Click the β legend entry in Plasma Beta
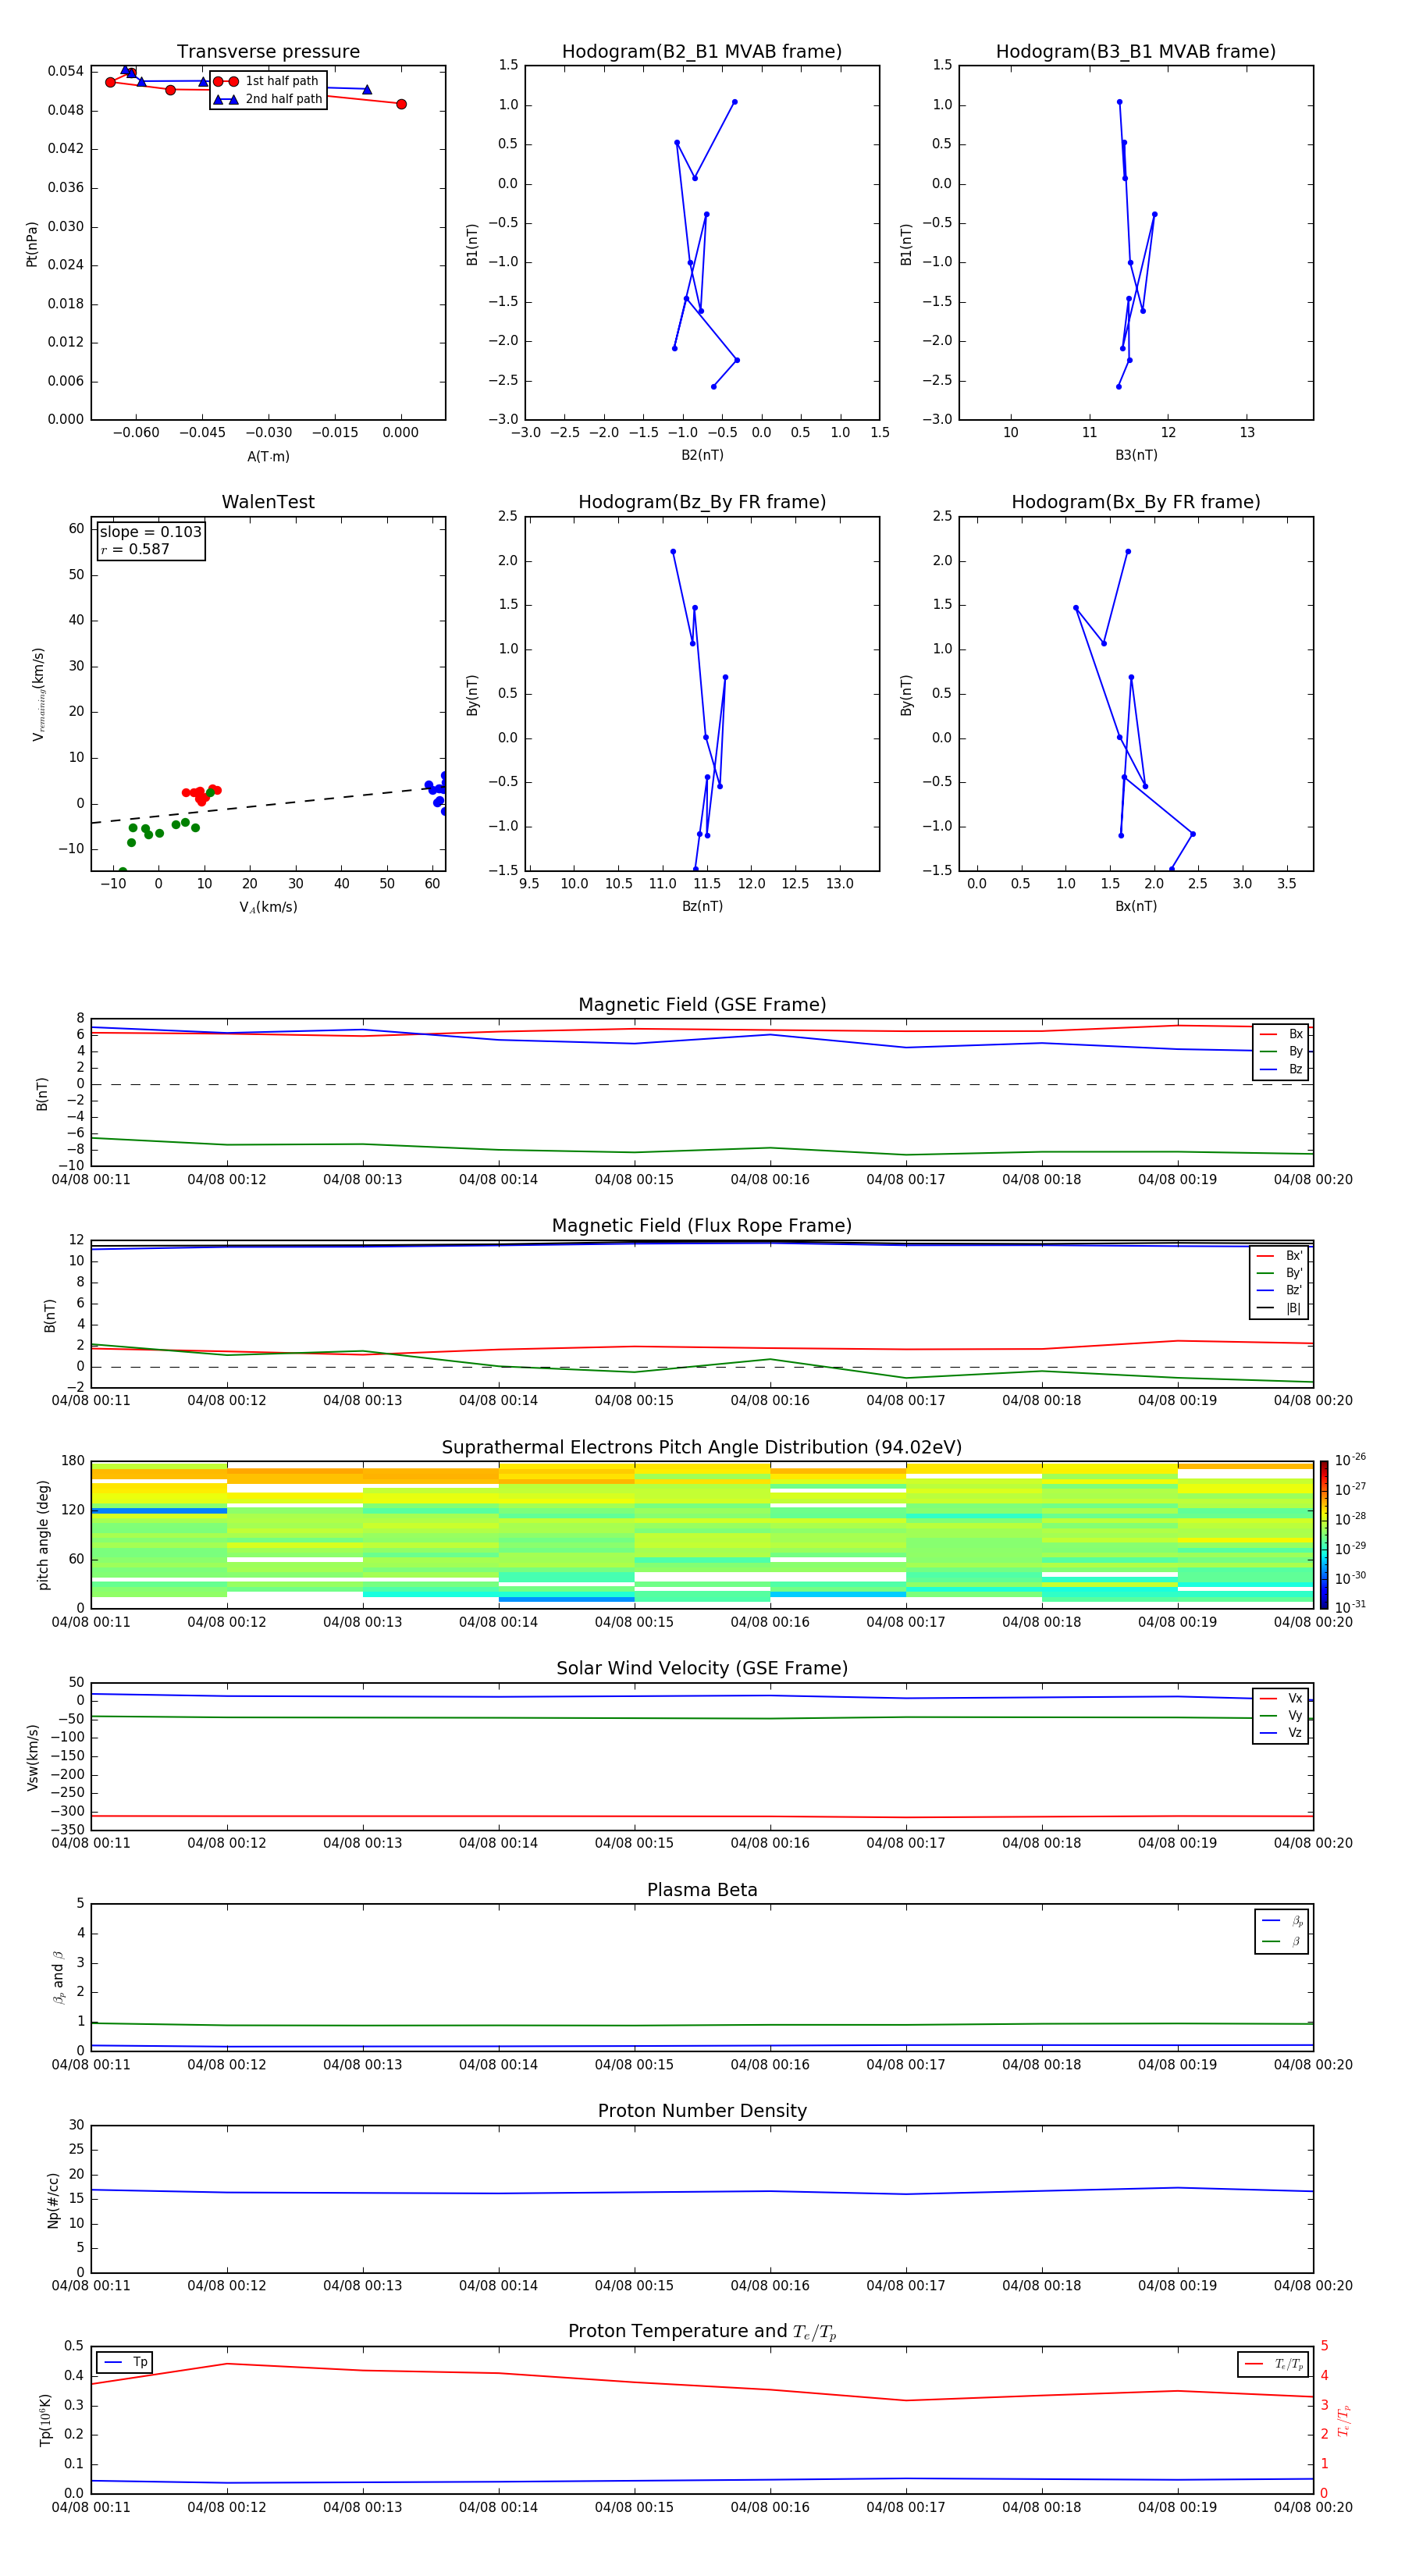This screenshot has height=2576, width=1405. click(1282, 1942)
